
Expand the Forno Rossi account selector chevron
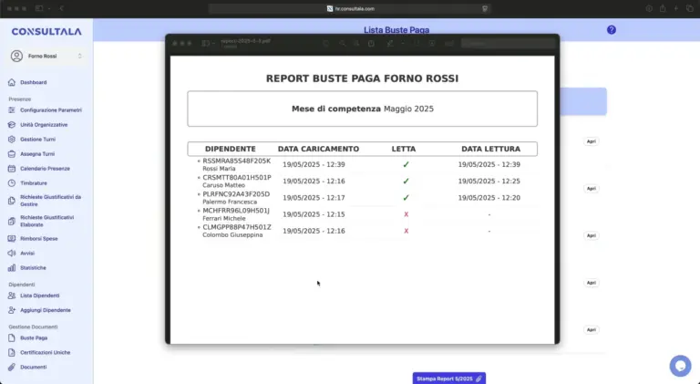(x=80, y=57)
